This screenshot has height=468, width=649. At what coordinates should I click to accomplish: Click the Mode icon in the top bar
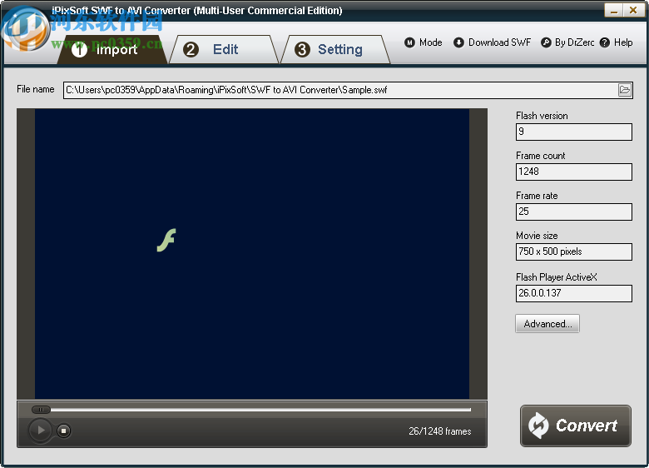409,42
